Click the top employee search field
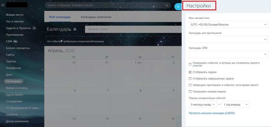The height and width of the screenshot is (127, 271). click(x=107, y=5)
